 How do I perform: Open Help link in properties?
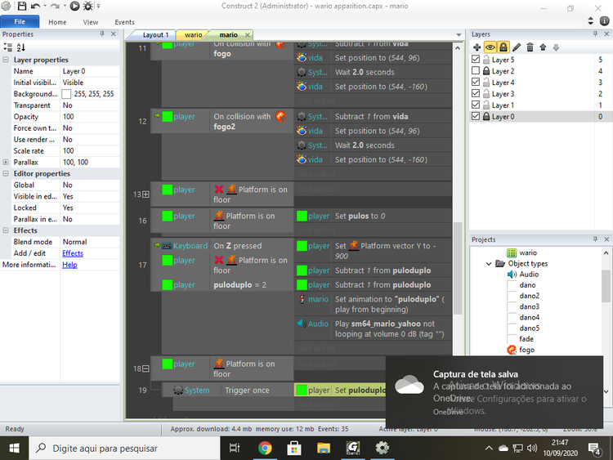[x=69, y=265]
